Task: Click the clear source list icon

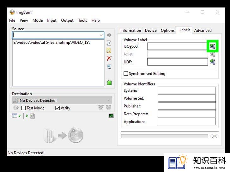Action: pos(109,67)
